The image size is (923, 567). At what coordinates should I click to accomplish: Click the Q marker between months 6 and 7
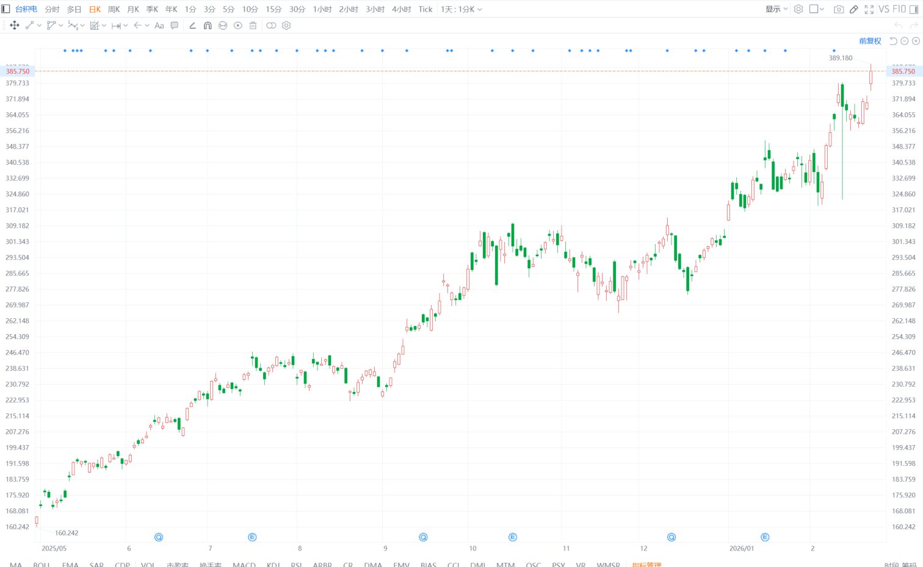(x=159, y=537)
